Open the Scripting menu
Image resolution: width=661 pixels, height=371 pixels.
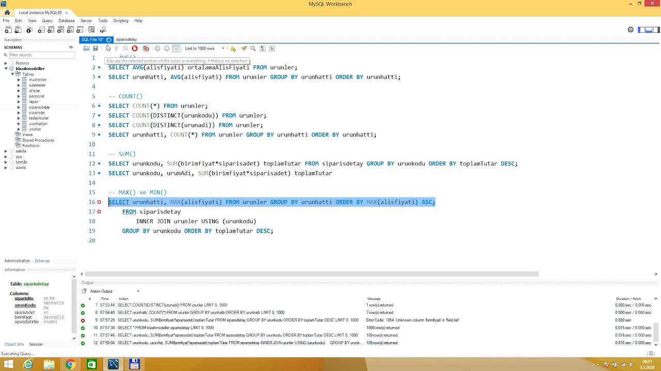(x=120, y=21)
